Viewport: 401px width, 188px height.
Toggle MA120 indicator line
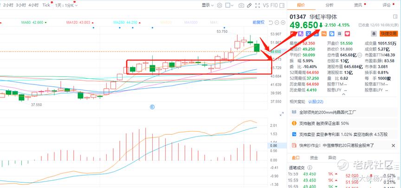[80, 22]
